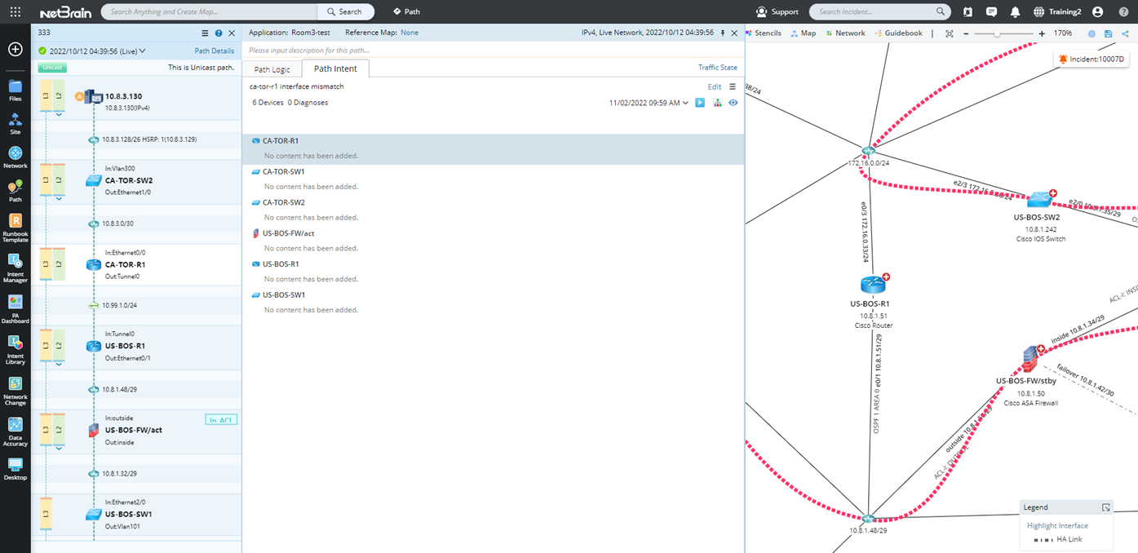1138x553 pixels.
Task: Toggle L3 layer for US-BOS-FW/act hop
Action: pos(46,429)
